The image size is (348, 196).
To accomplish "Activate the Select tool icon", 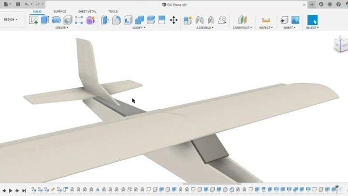I will click(x=312, y=20).
